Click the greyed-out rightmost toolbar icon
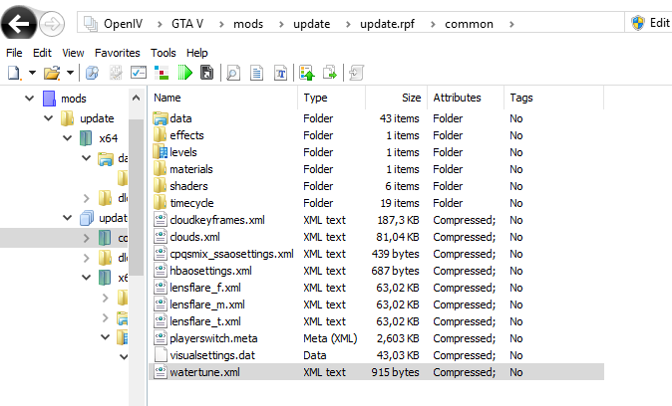Screen dimensions: 672x406 coord(356,73)
